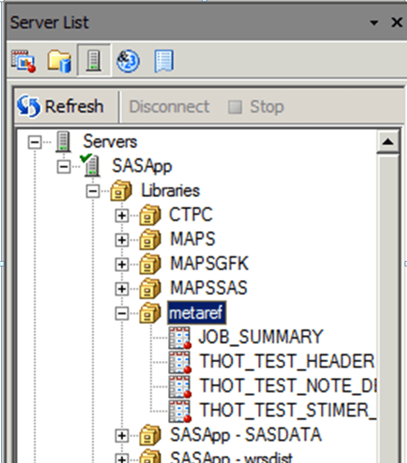Click the Disconnect button
The height and width of the screenshot is (463, 407).
coord(169,106)
